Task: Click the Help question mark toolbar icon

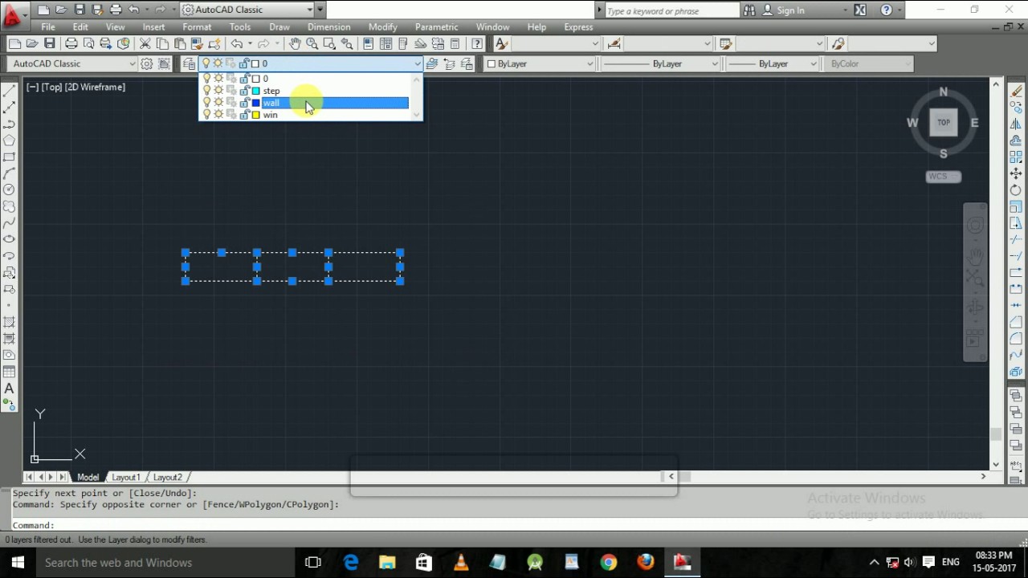Action: [x=477, y=43]
